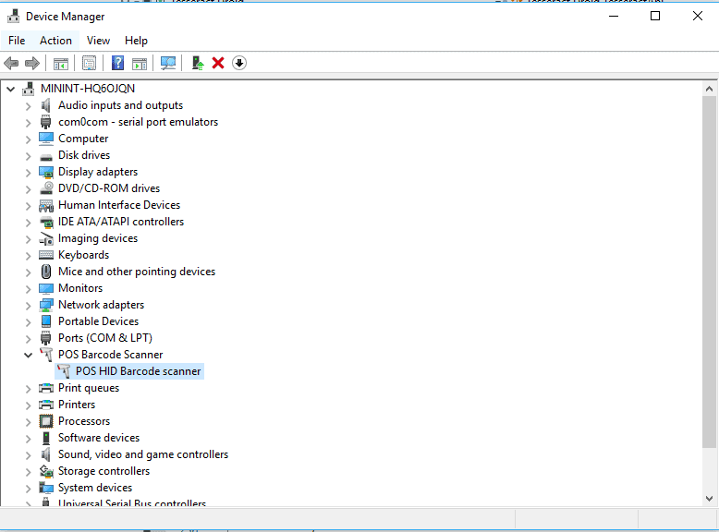Open the View menu
Viewport: 719px width, 532px height.
pos(98,41)
